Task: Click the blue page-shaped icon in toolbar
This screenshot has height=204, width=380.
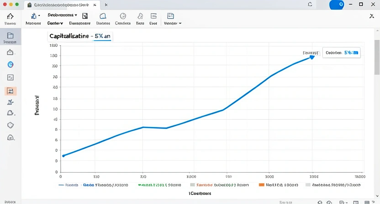Action: coord(103,16)
